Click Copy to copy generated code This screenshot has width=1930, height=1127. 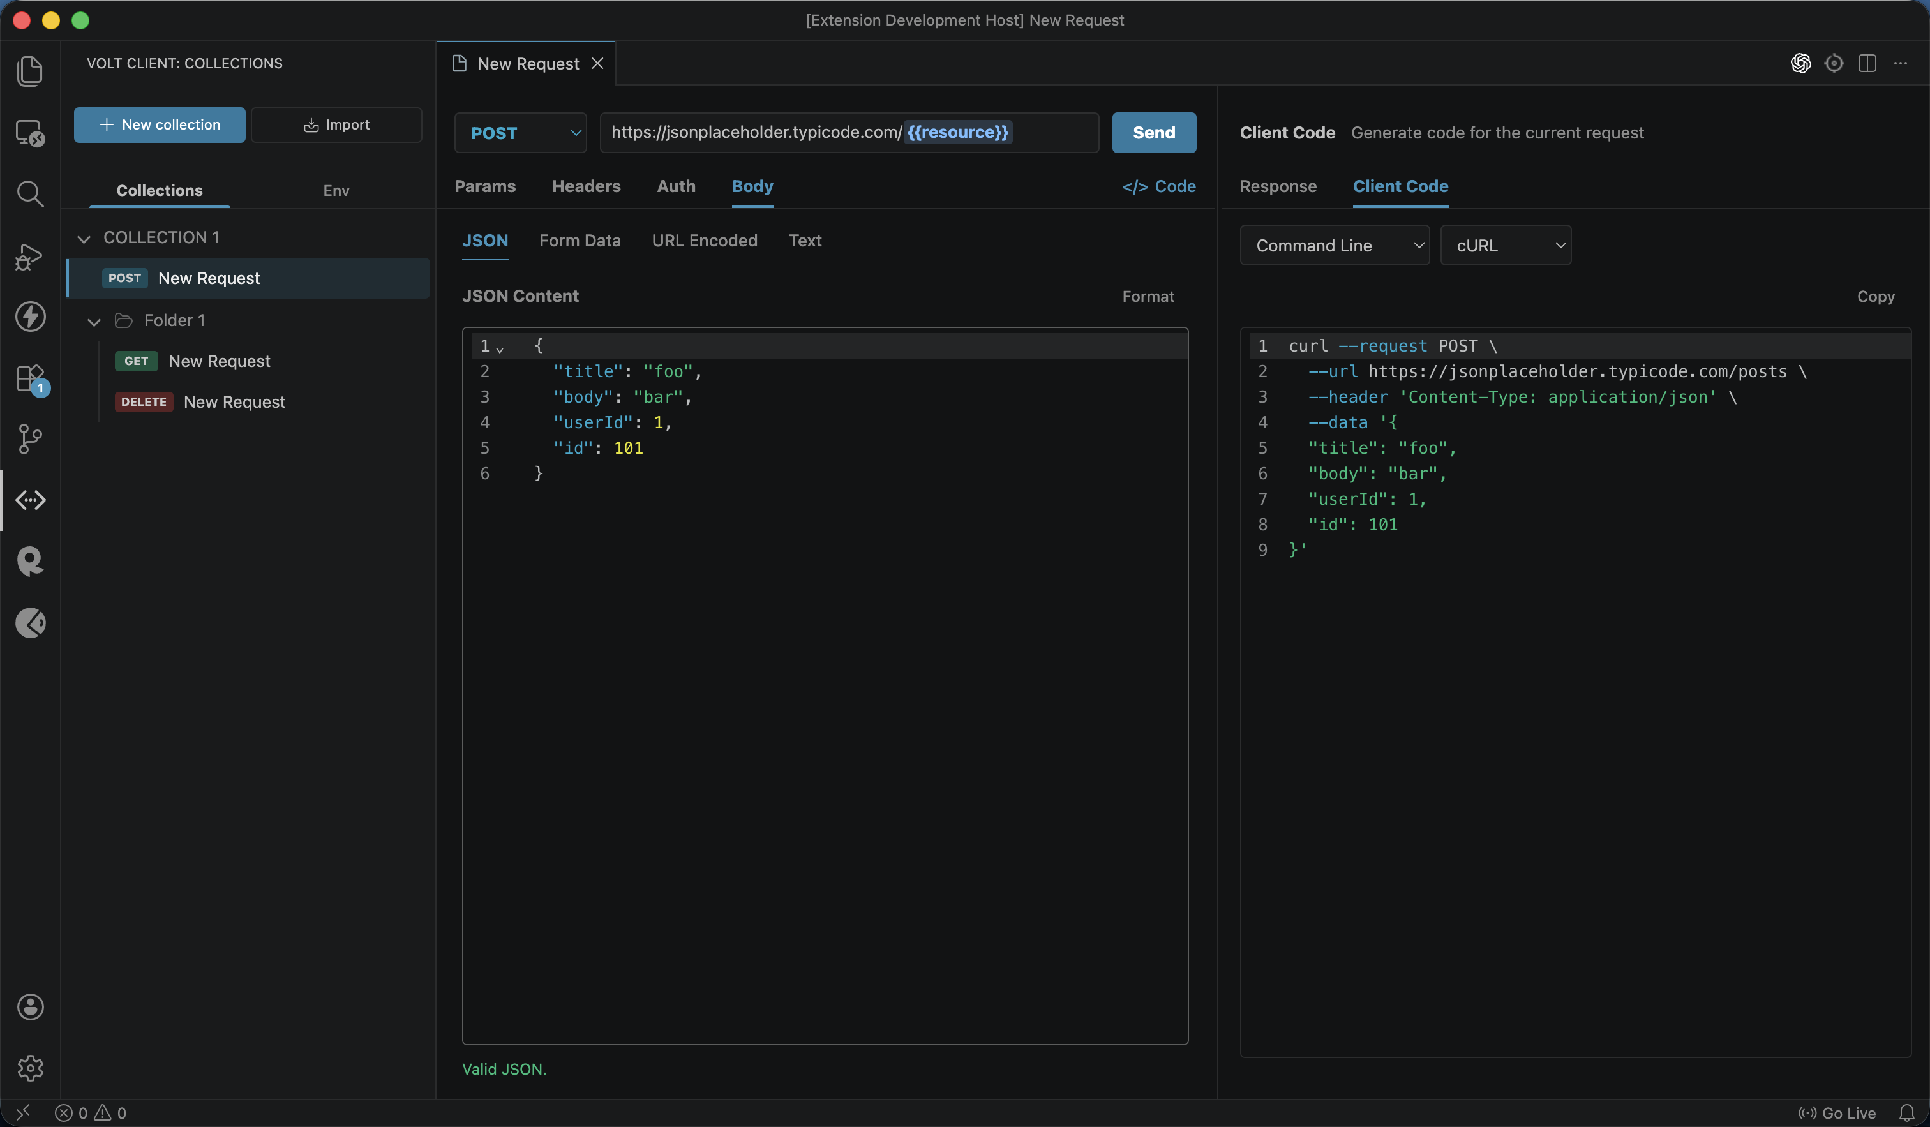pos(1875,296)
